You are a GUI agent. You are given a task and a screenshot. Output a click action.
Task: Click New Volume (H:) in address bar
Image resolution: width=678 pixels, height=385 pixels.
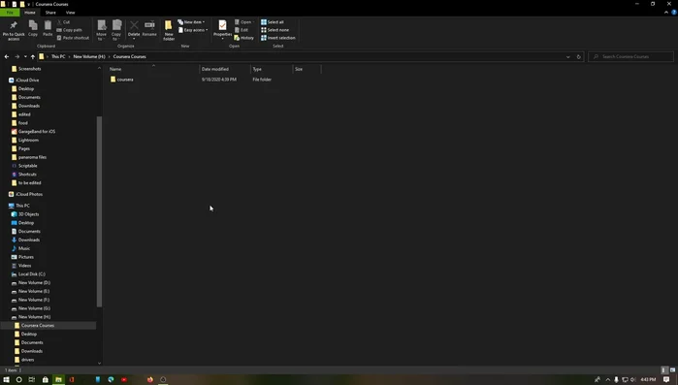[89, 56]
